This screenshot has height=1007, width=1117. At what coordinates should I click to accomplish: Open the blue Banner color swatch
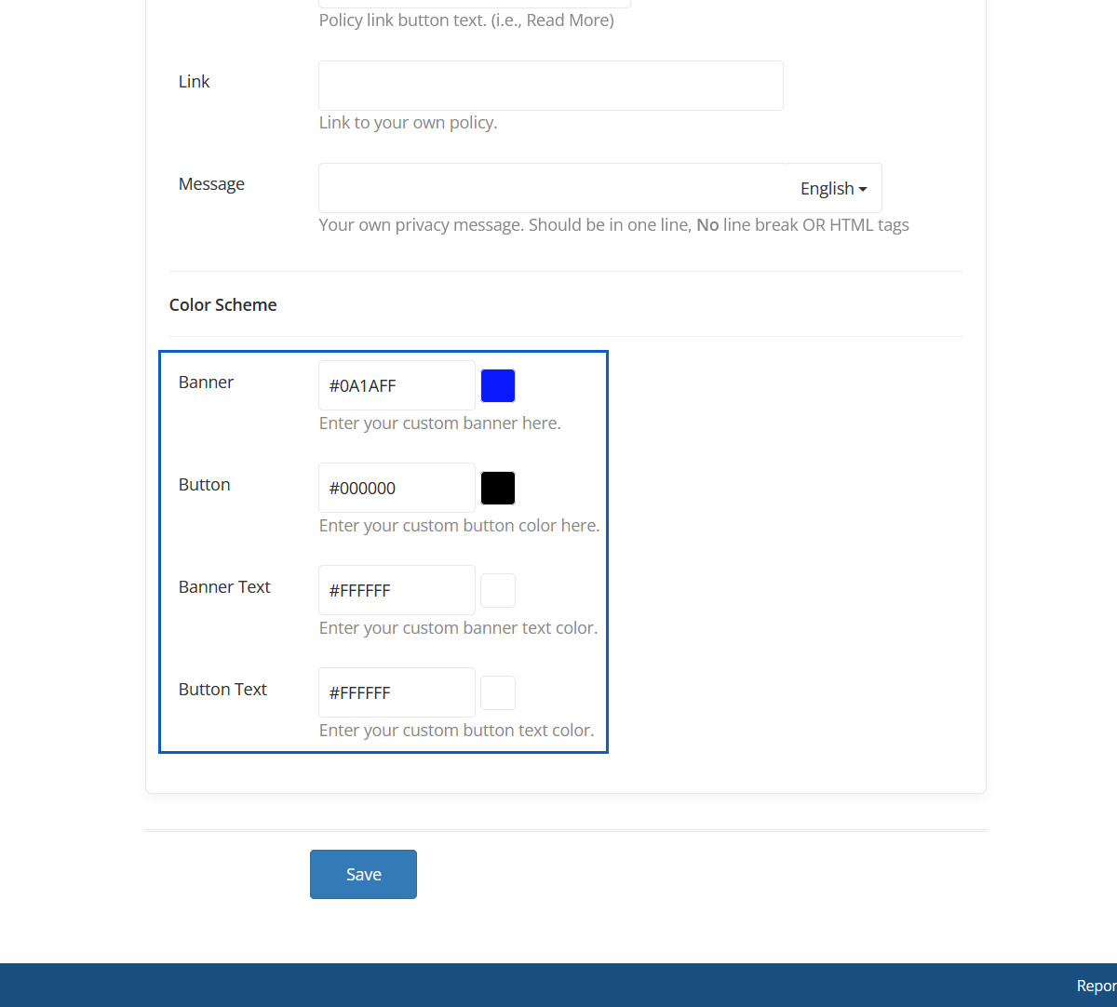coord(498,385)
